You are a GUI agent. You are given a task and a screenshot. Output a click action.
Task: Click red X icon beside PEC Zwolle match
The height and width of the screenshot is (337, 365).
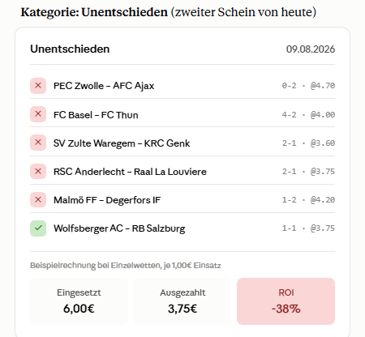(x=38, y=86)
